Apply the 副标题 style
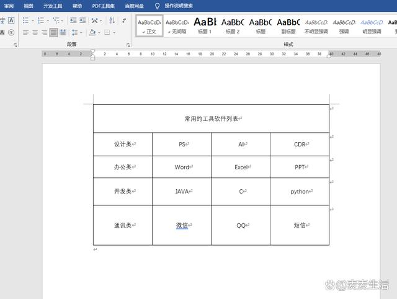397x299 pixels. [x=288, y=26]
